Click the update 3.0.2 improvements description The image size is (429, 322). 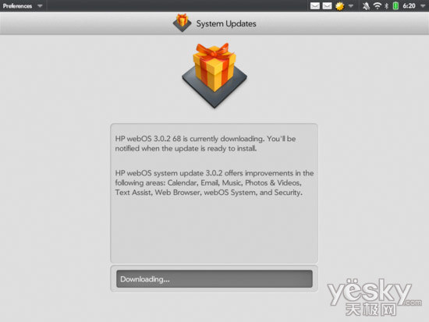coord(214,182)
